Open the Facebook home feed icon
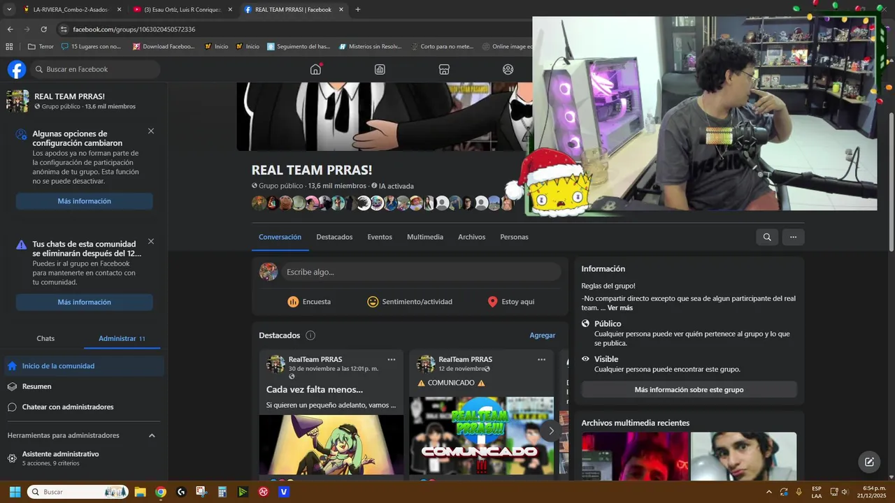This screenshot has height=503, width=895. coord(316,69)
